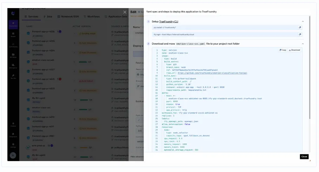Click the user avatar 'A' in sidebar
This screenshot has width=319, height=172.
(13, 155)
